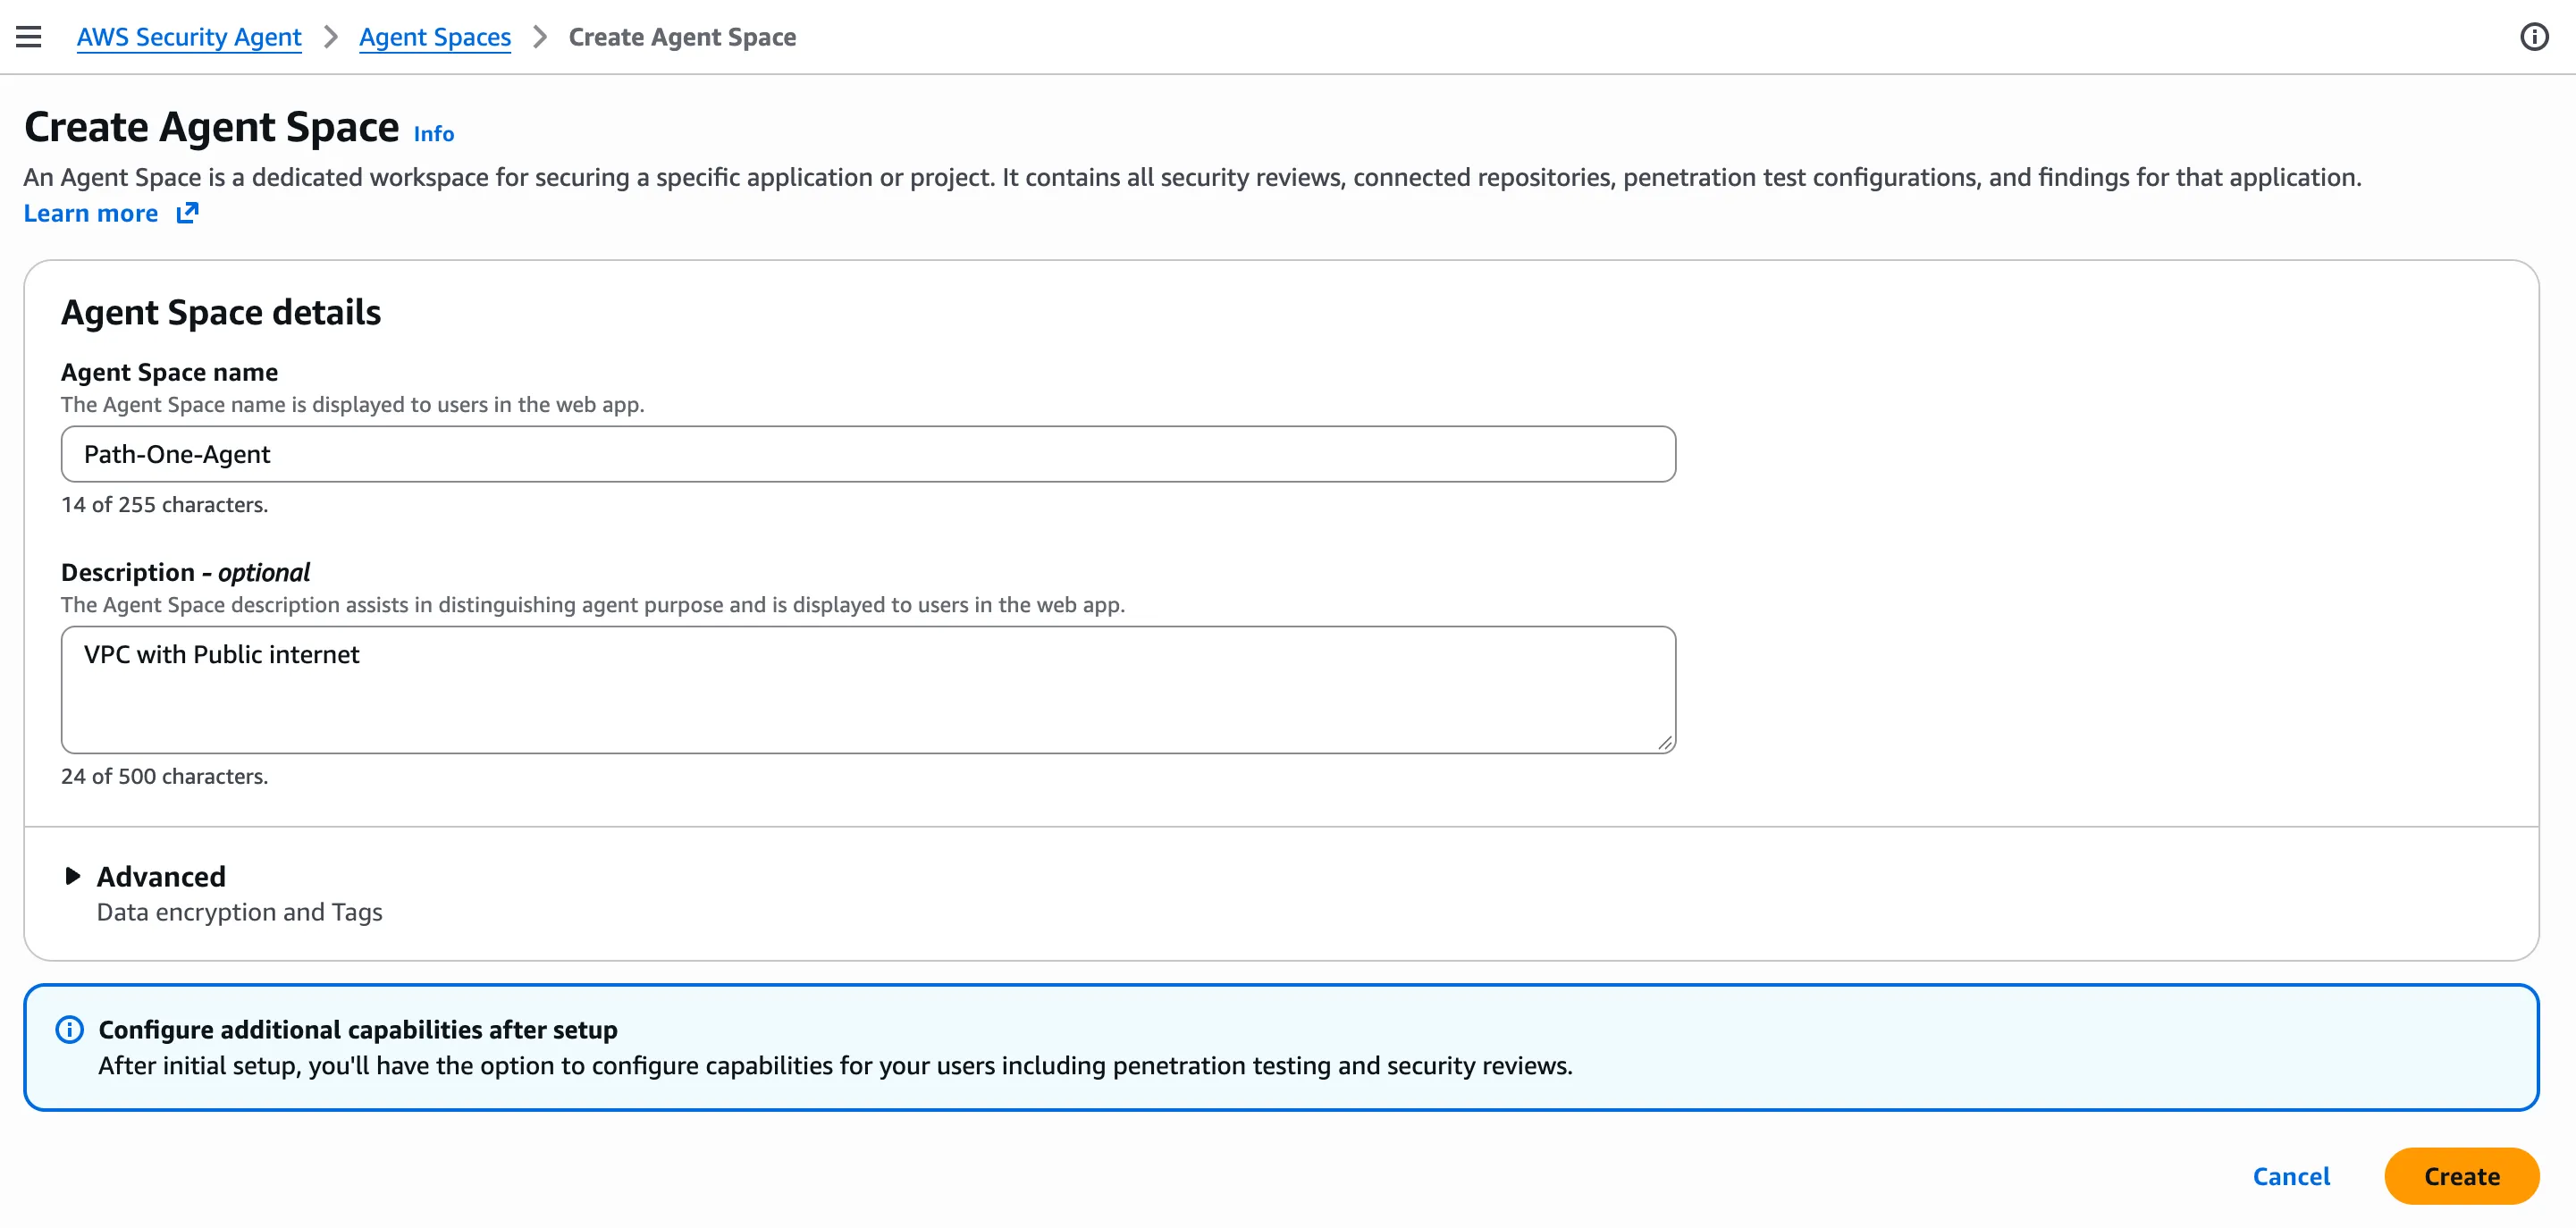Click the Create Agent Space breadcrumb text

pyautogui.click(x=683, y=37)
